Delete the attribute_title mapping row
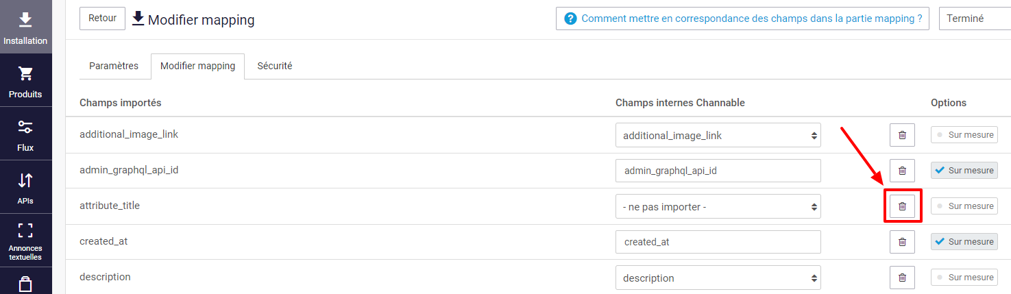This screenshot has width=1011, height=294. (x=902, y=206)
